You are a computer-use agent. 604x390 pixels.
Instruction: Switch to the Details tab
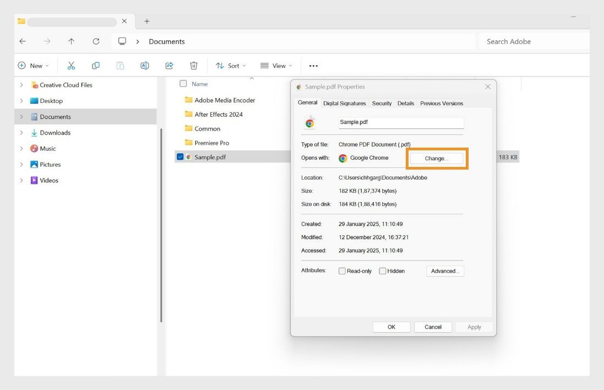[x=406, y=103]
